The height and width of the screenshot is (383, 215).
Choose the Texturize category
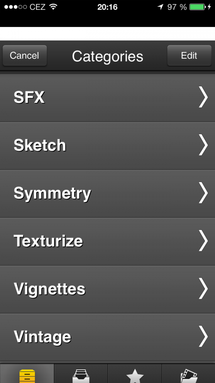click(107, 241)
